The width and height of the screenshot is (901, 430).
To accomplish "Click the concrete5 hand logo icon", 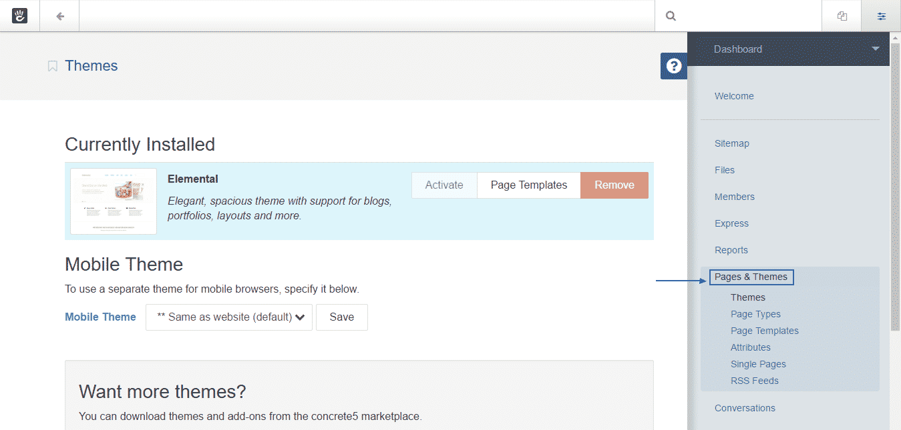I will click(x=19, y=16).
